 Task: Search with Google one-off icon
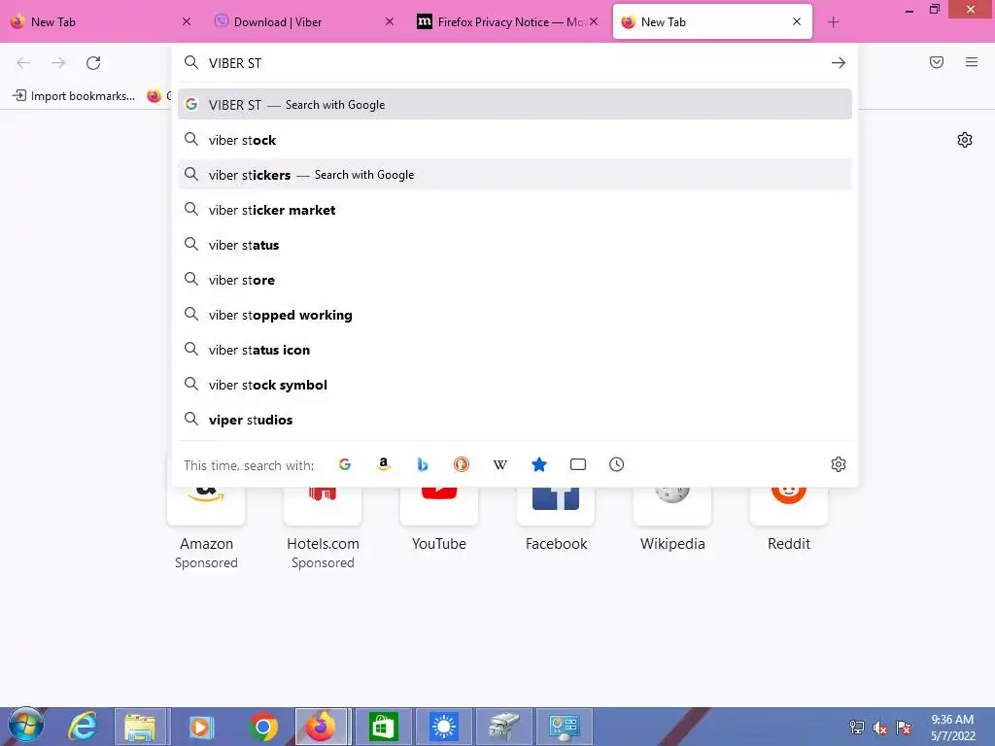click(345, 464)
